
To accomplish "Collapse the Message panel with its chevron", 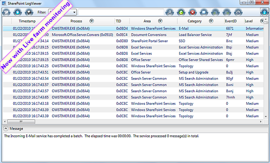I will point(5,129).
